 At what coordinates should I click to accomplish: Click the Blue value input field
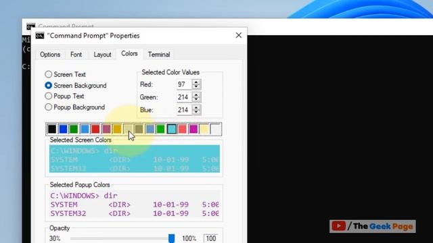[184, 109]
